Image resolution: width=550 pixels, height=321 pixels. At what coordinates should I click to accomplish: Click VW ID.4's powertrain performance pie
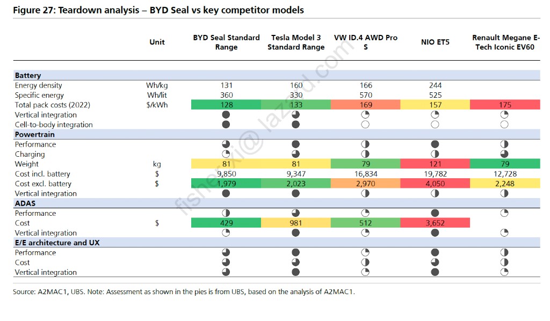pyautogui.click(x=366, y=144)
